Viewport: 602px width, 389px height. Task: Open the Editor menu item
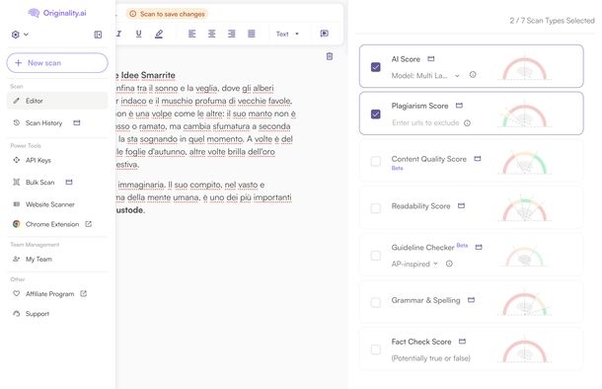point(57,101)
